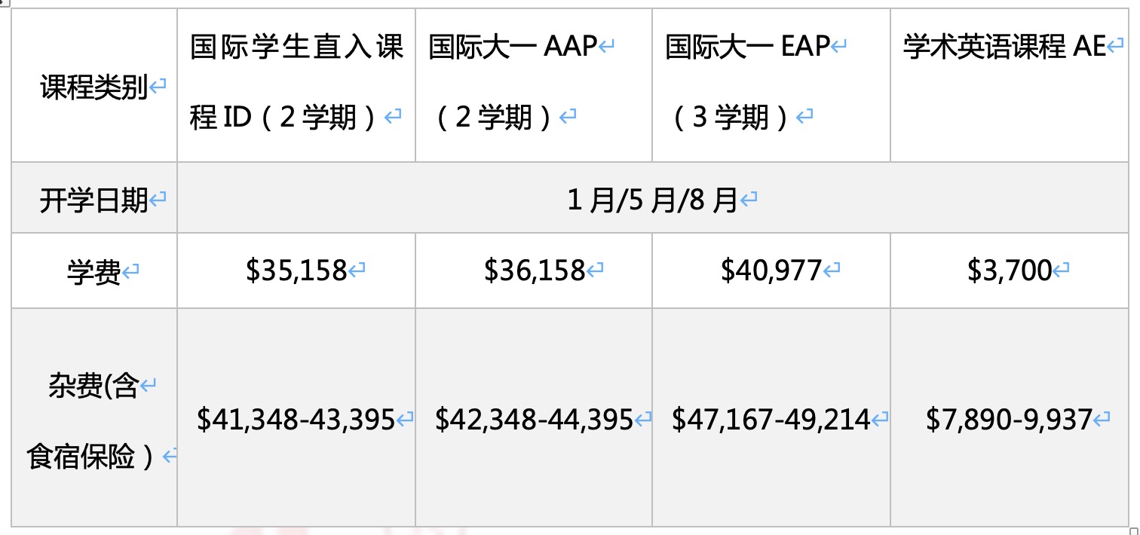Click the （3 学期）text line
Image resolution: width=1140 pixels, height=535 pixels.
pyautogui.click(x=731, y=118)
